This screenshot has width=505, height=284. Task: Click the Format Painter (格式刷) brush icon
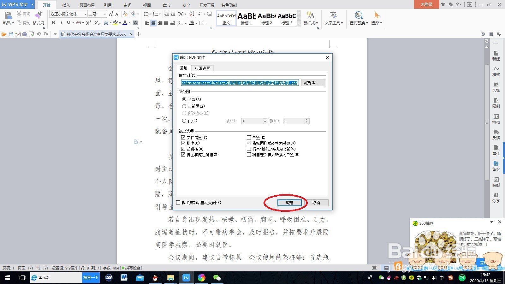[39, 15]
